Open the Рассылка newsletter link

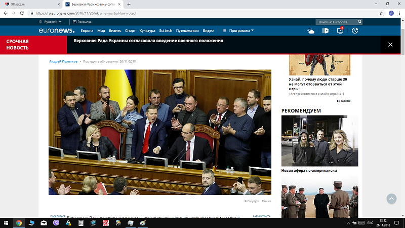pyautogui.click(x=82, y=22)
